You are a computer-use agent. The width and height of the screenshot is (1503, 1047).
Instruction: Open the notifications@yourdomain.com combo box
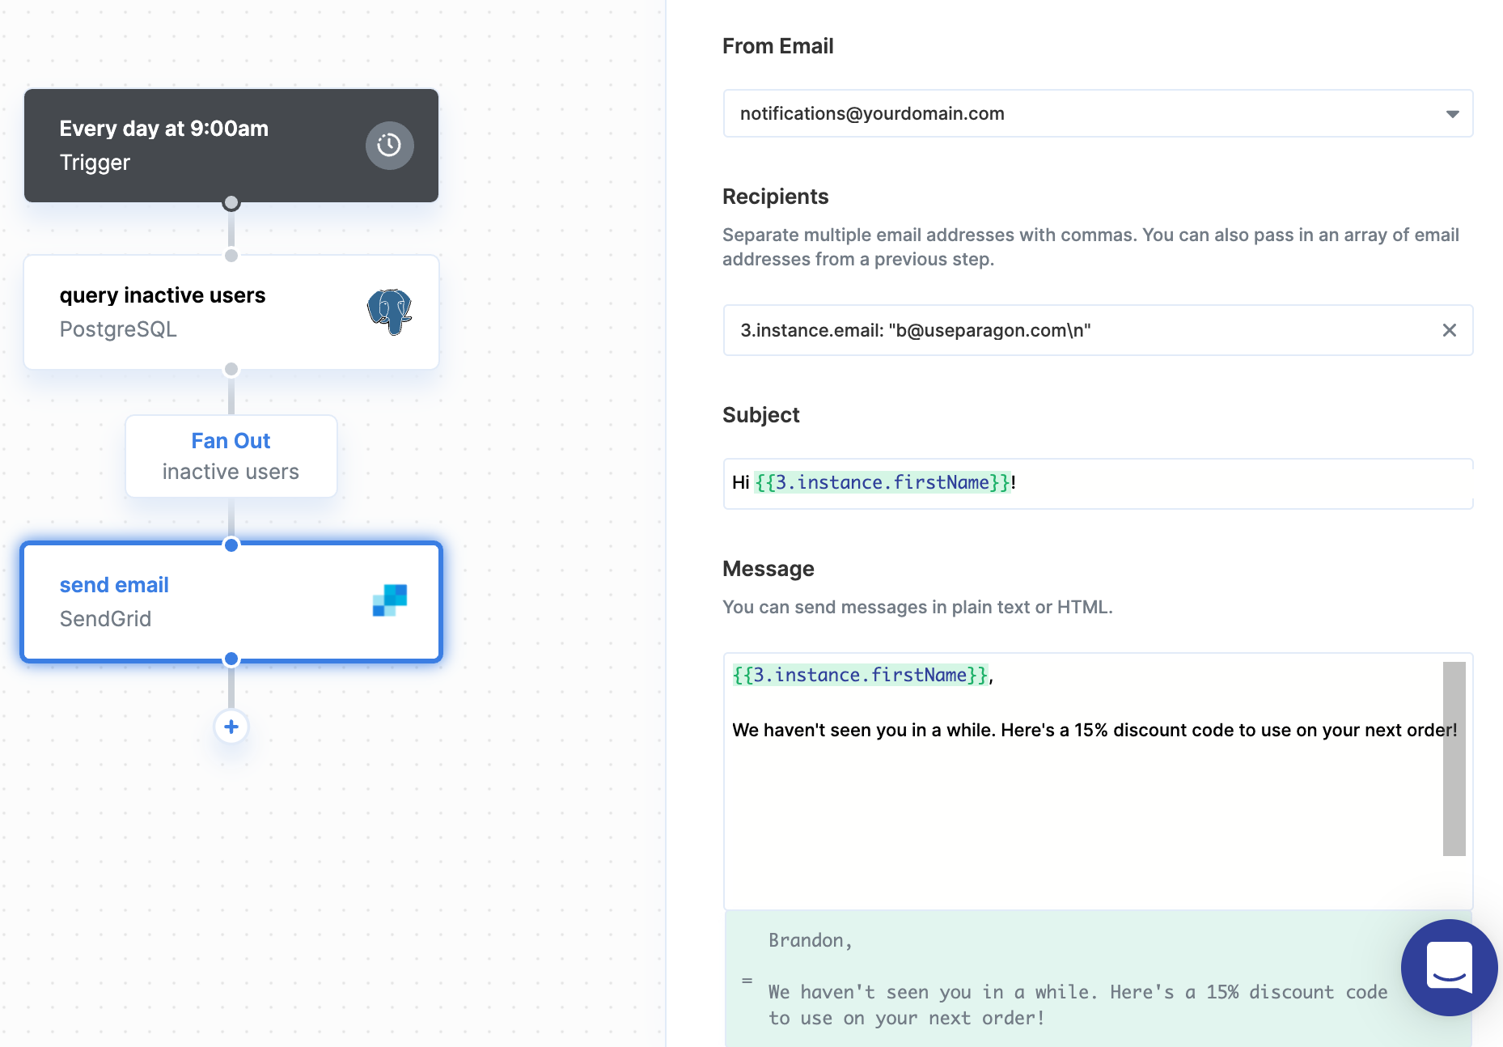[x=1098, y=113]
